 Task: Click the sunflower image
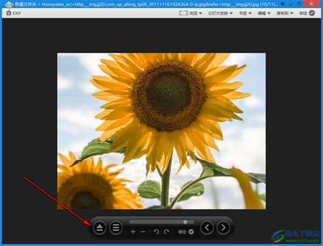point(161,131)
